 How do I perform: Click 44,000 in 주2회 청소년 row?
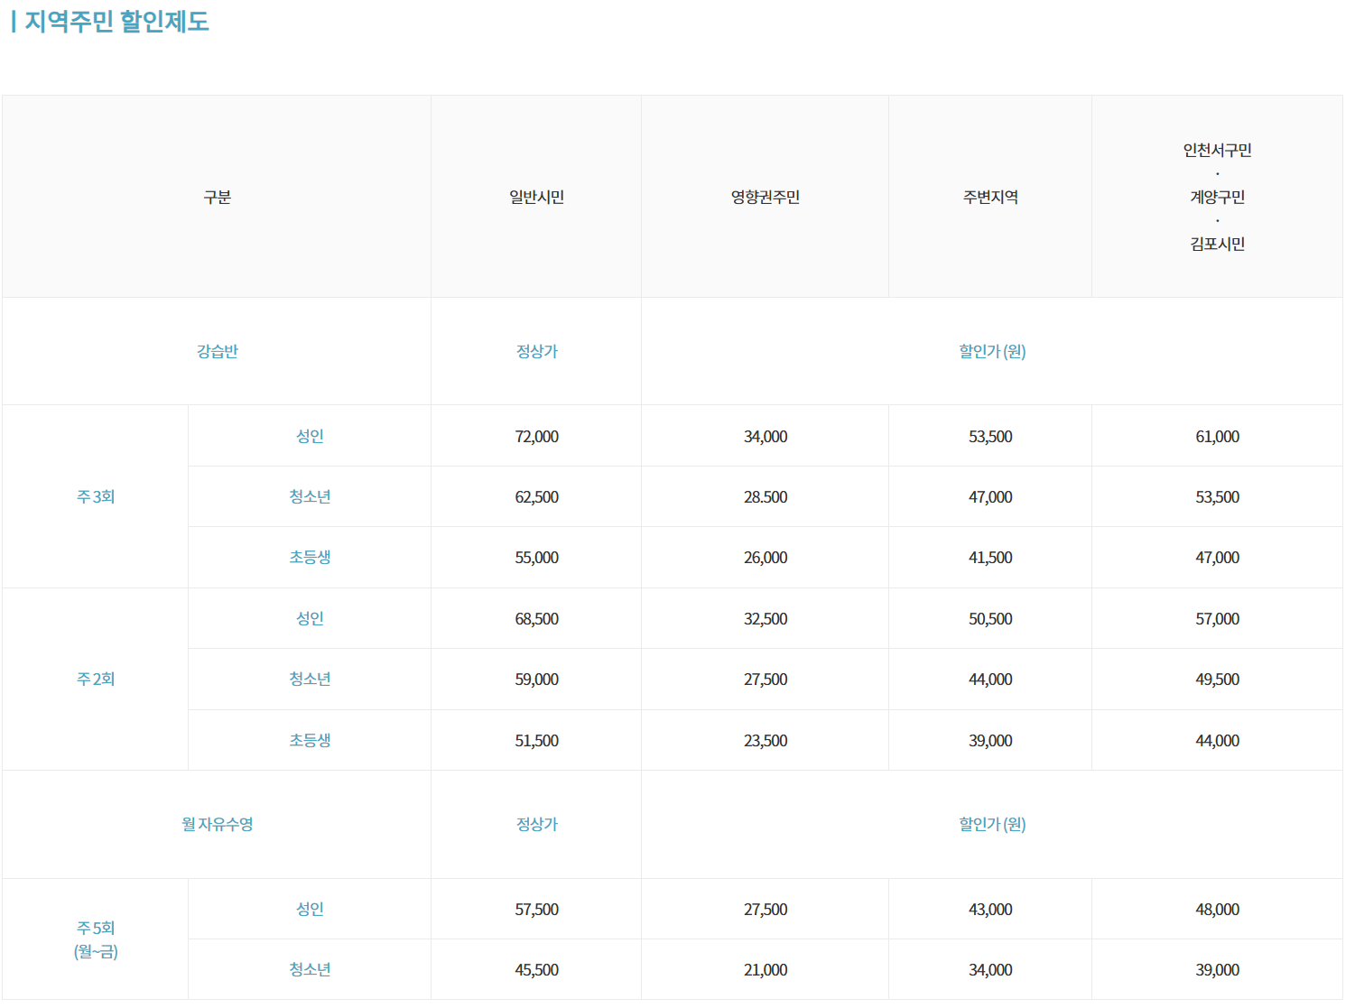[x=990, y=680]
